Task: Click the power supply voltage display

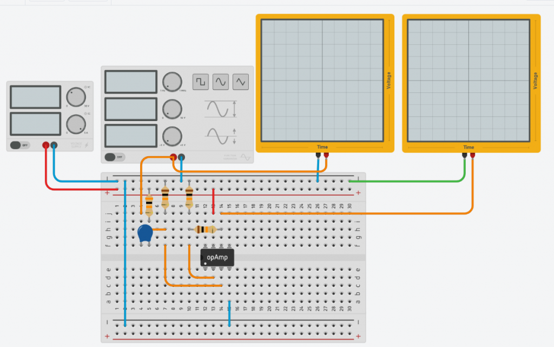Action: click(36, 97)
